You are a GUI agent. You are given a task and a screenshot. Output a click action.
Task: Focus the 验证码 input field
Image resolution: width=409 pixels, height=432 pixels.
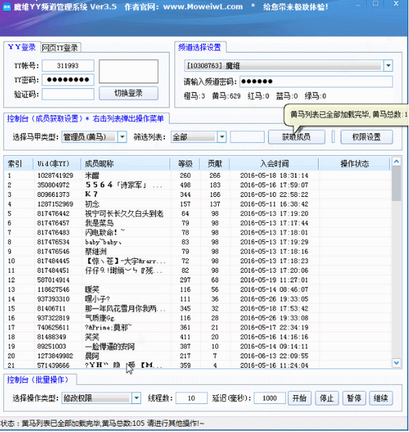67,93
